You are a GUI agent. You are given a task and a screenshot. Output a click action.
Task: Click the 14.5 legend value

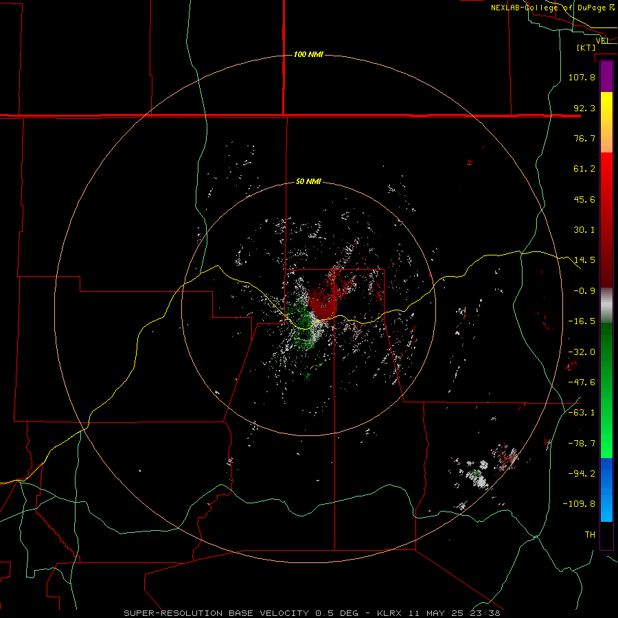click(x=584, y=260)
